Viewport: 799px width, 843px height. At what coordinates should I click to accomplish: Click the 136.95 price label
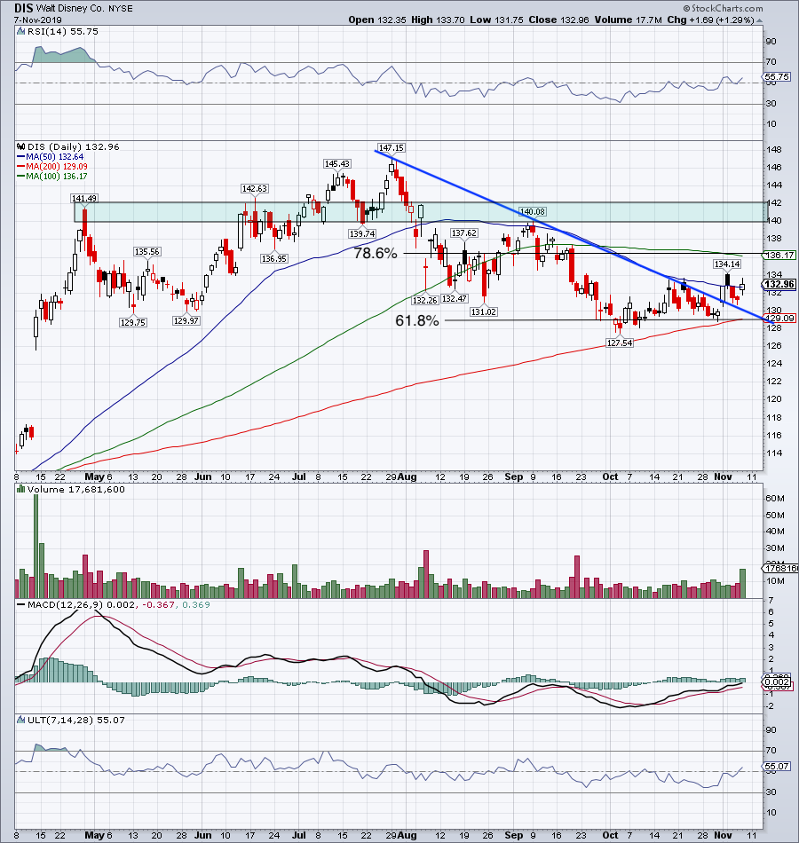click(274, 258)
